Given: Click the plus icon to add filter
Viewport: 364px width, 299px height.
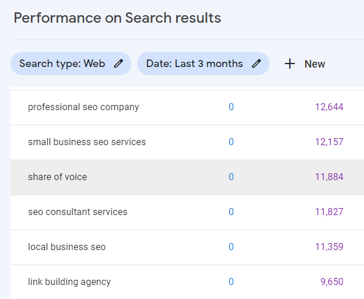Looking at the screenshot, I should click(x=289, y=64).
